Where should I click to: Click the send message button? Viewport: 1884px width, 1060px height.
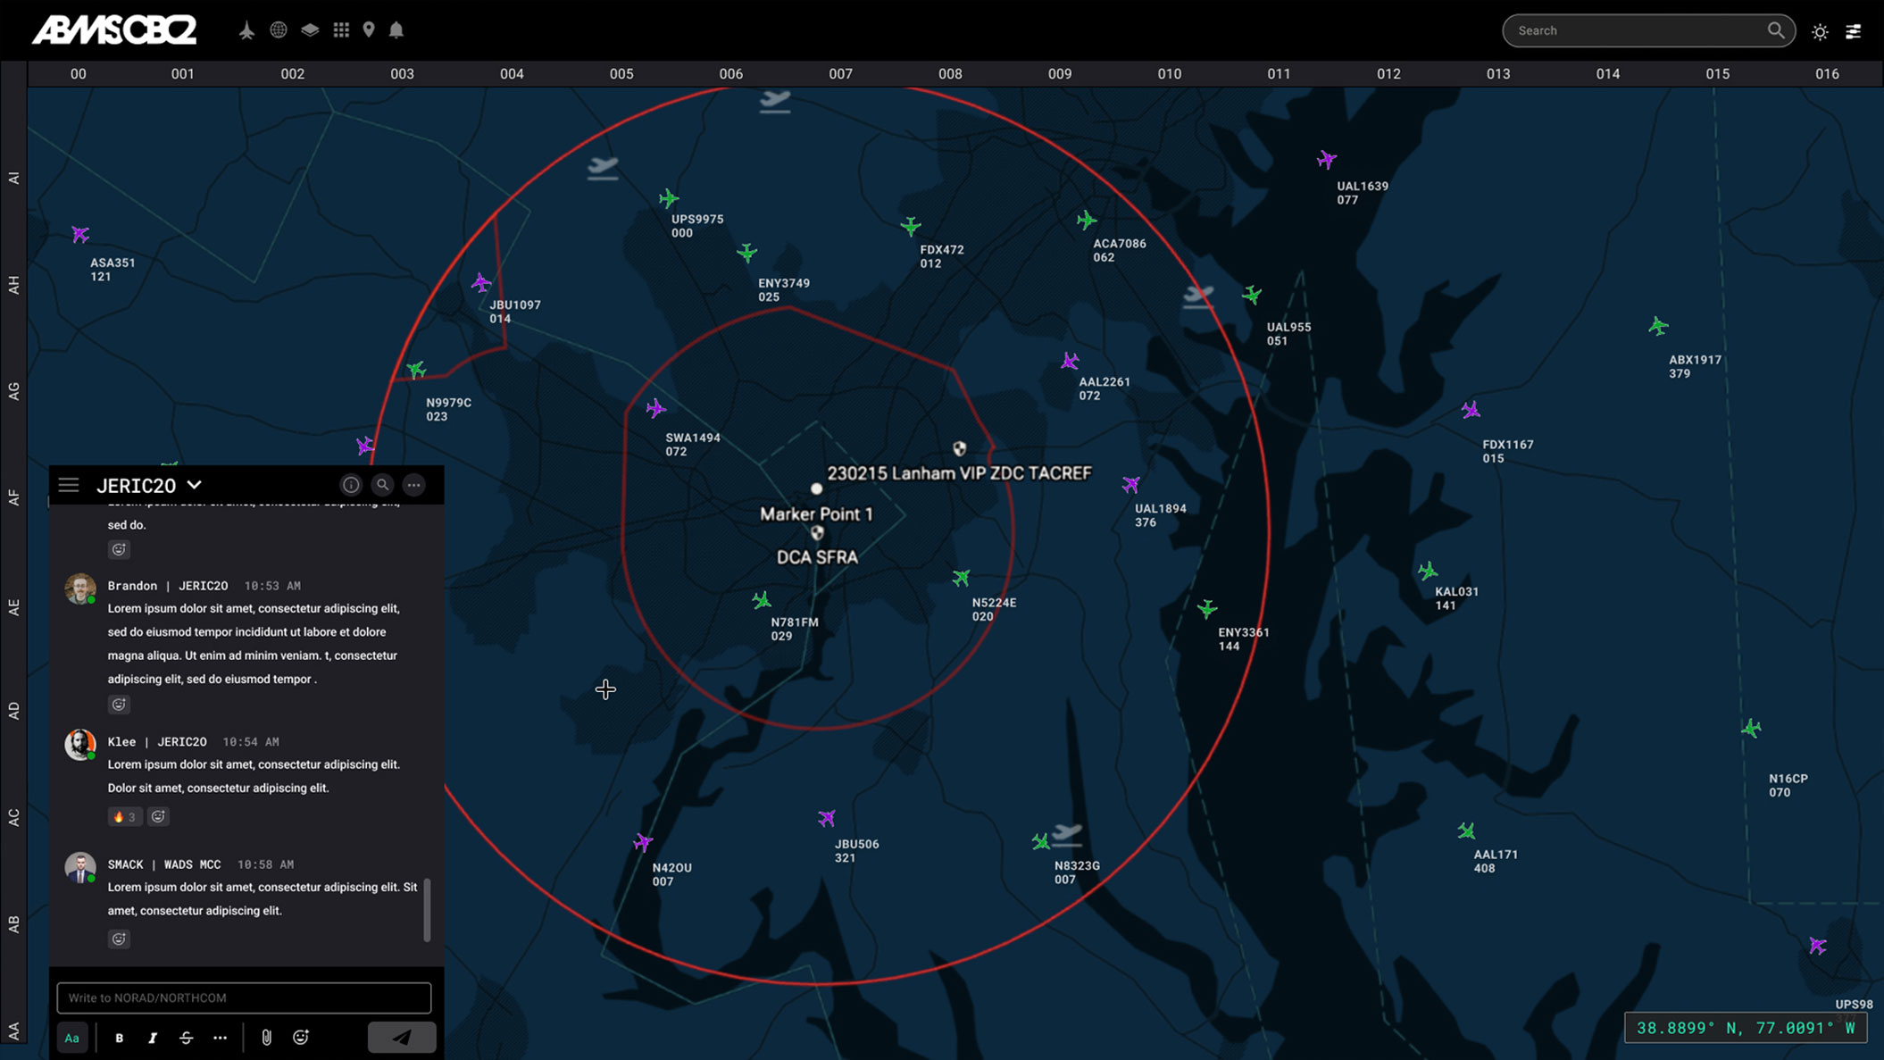tap(401, 1037)
